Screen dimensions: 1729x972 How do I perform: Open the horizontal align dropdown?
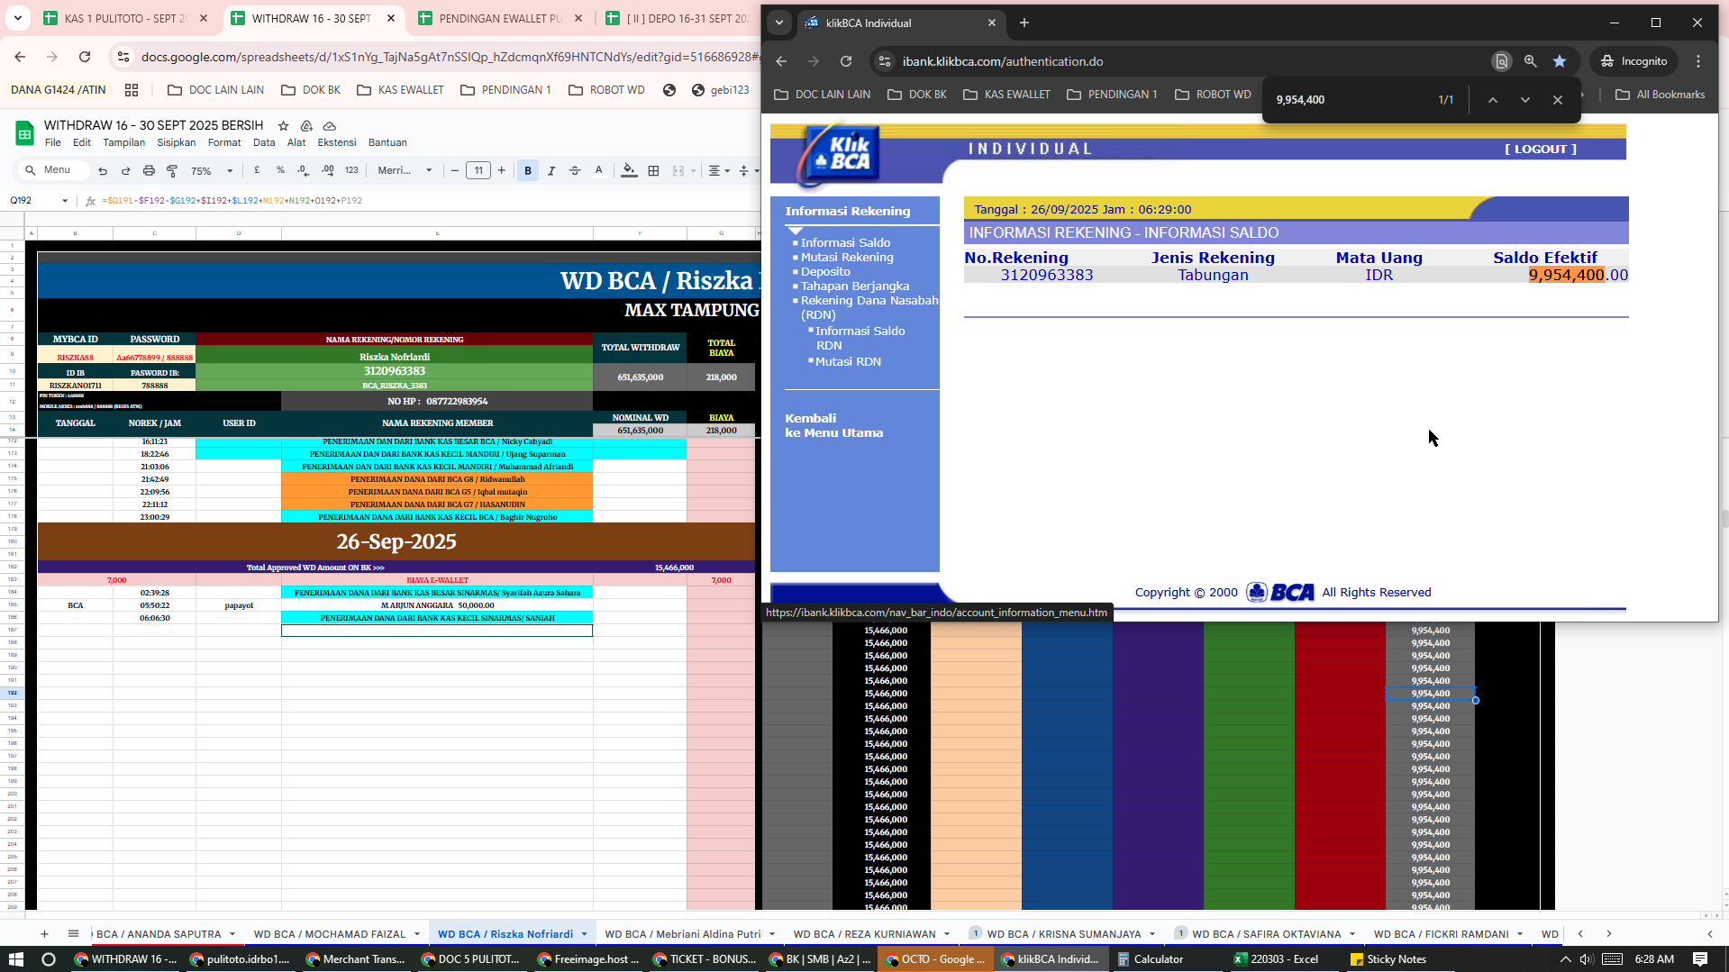(718, 170)
